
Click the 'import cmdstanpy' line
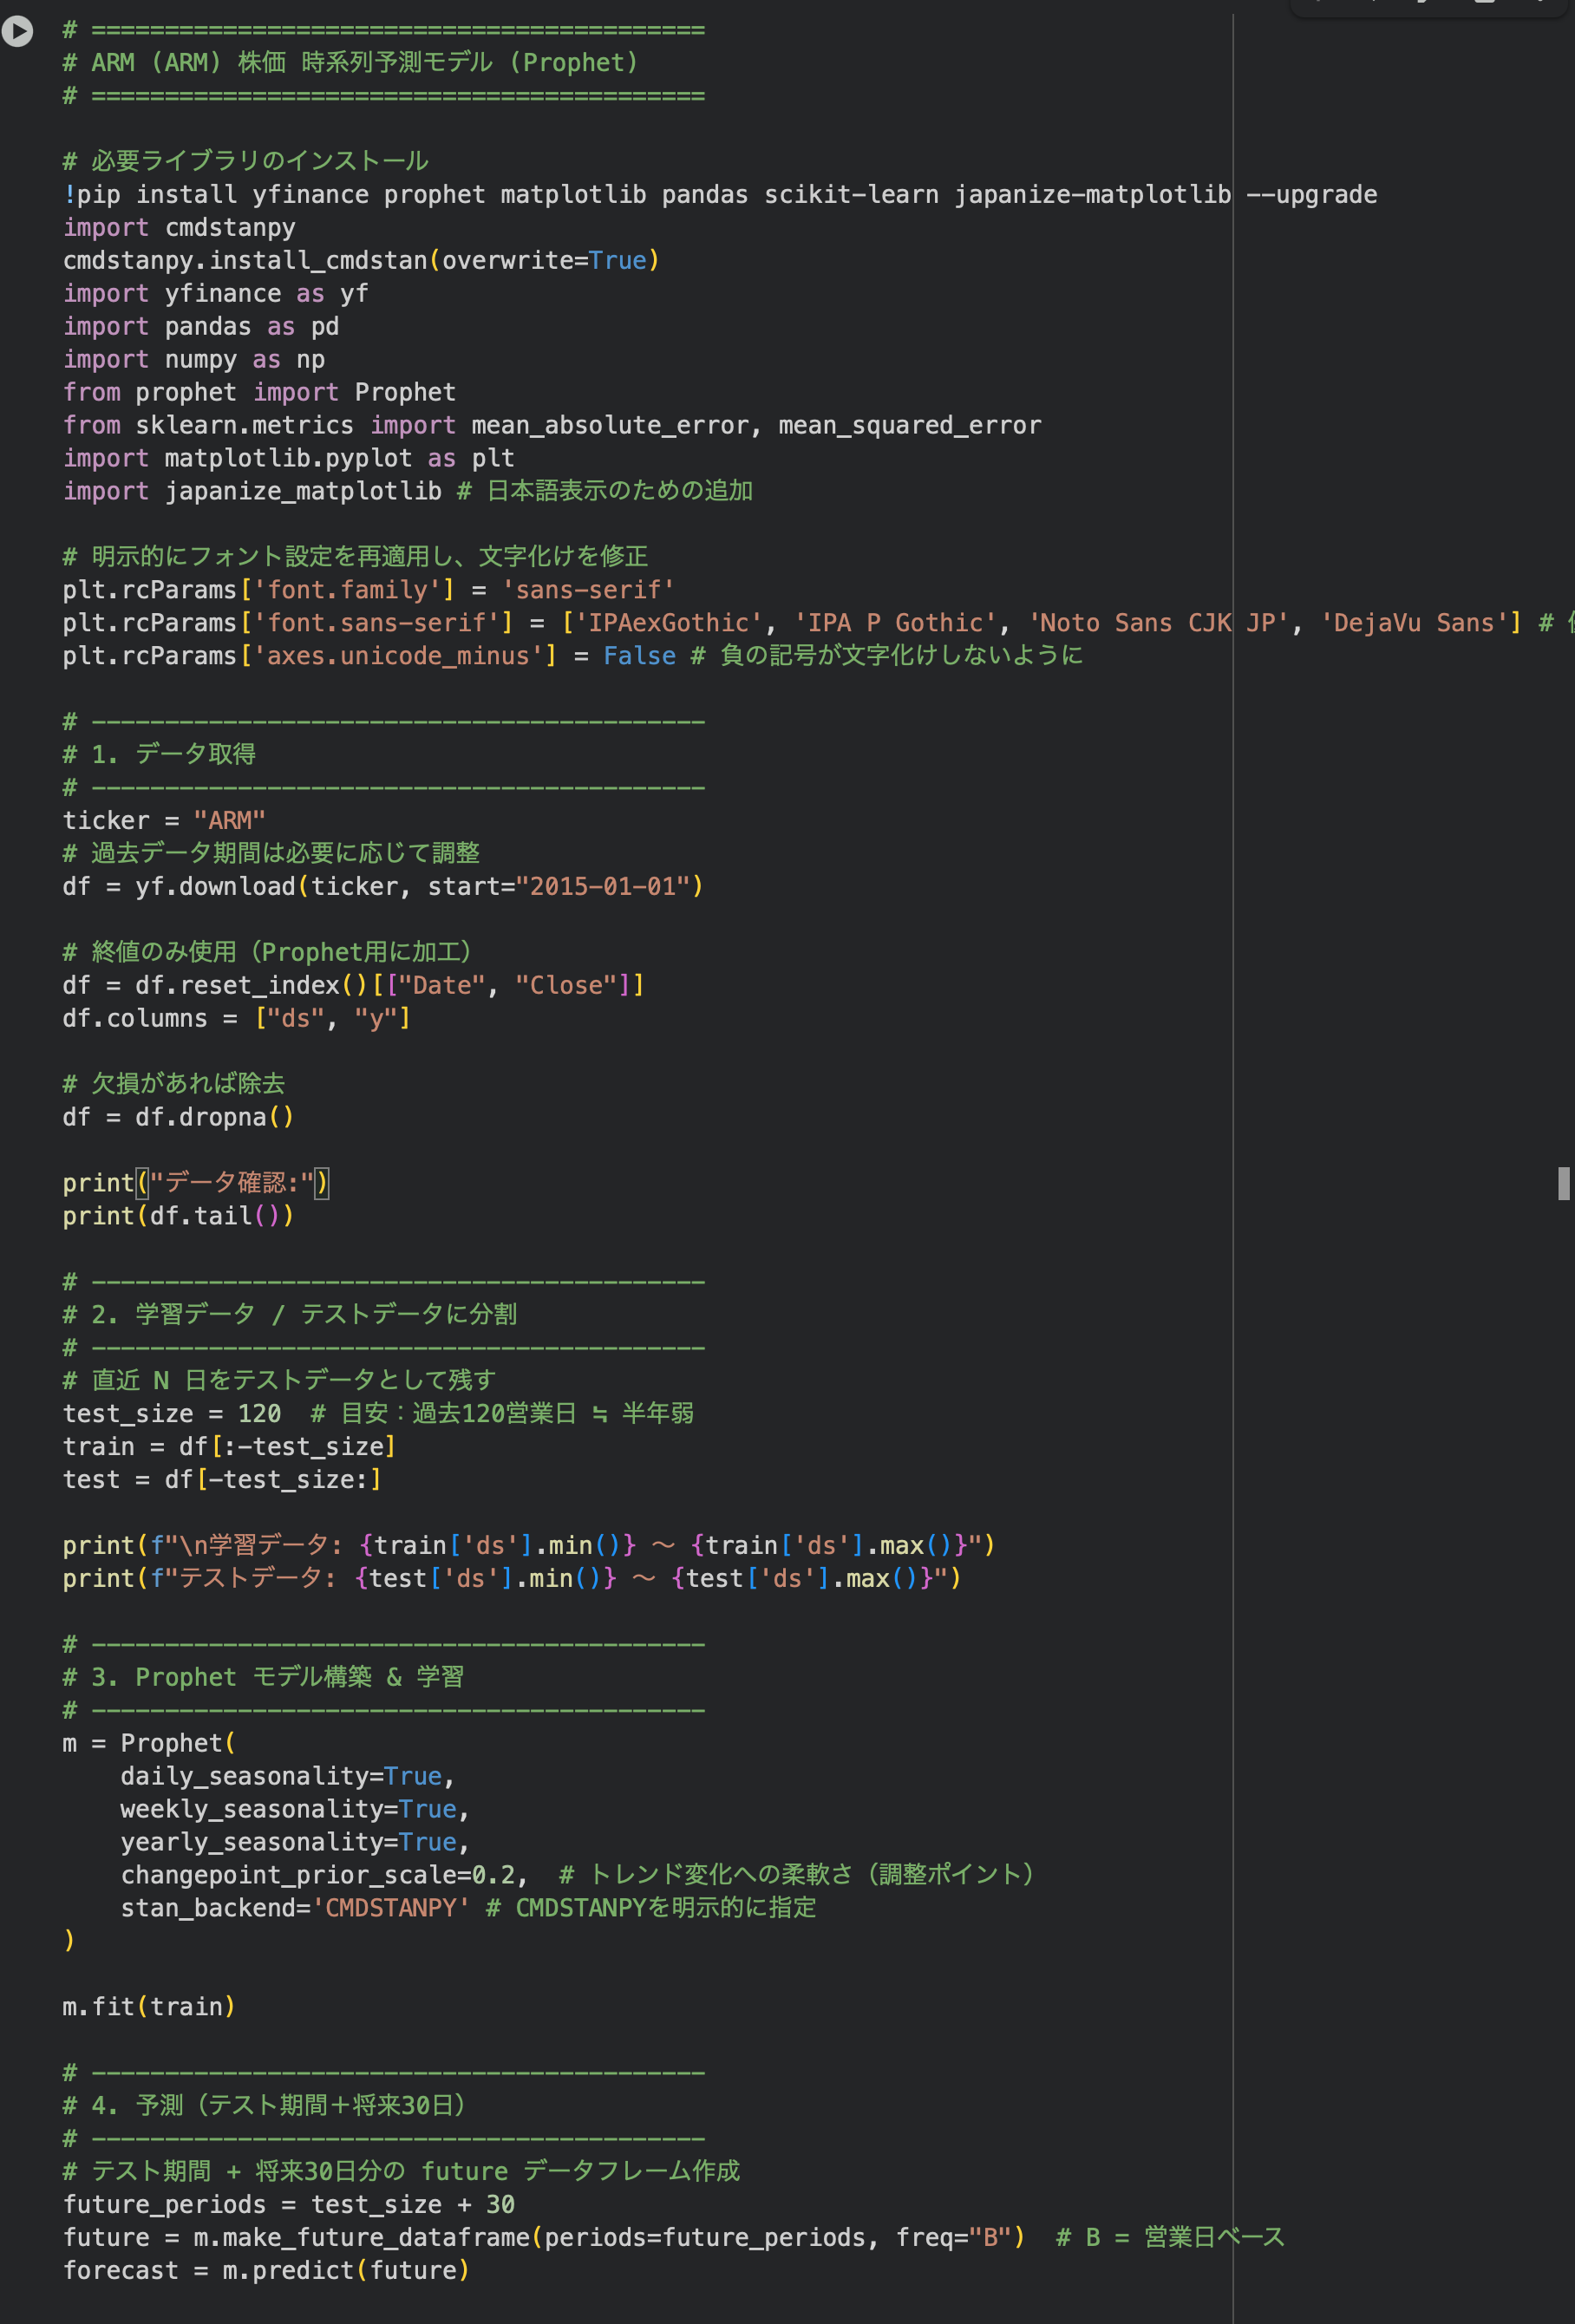(179, 228)
